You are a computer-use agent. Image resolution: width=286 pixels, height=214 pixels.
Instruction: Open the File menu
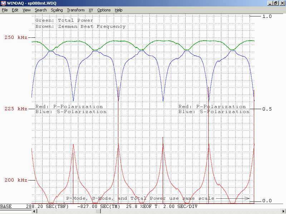tap(5, 10)
